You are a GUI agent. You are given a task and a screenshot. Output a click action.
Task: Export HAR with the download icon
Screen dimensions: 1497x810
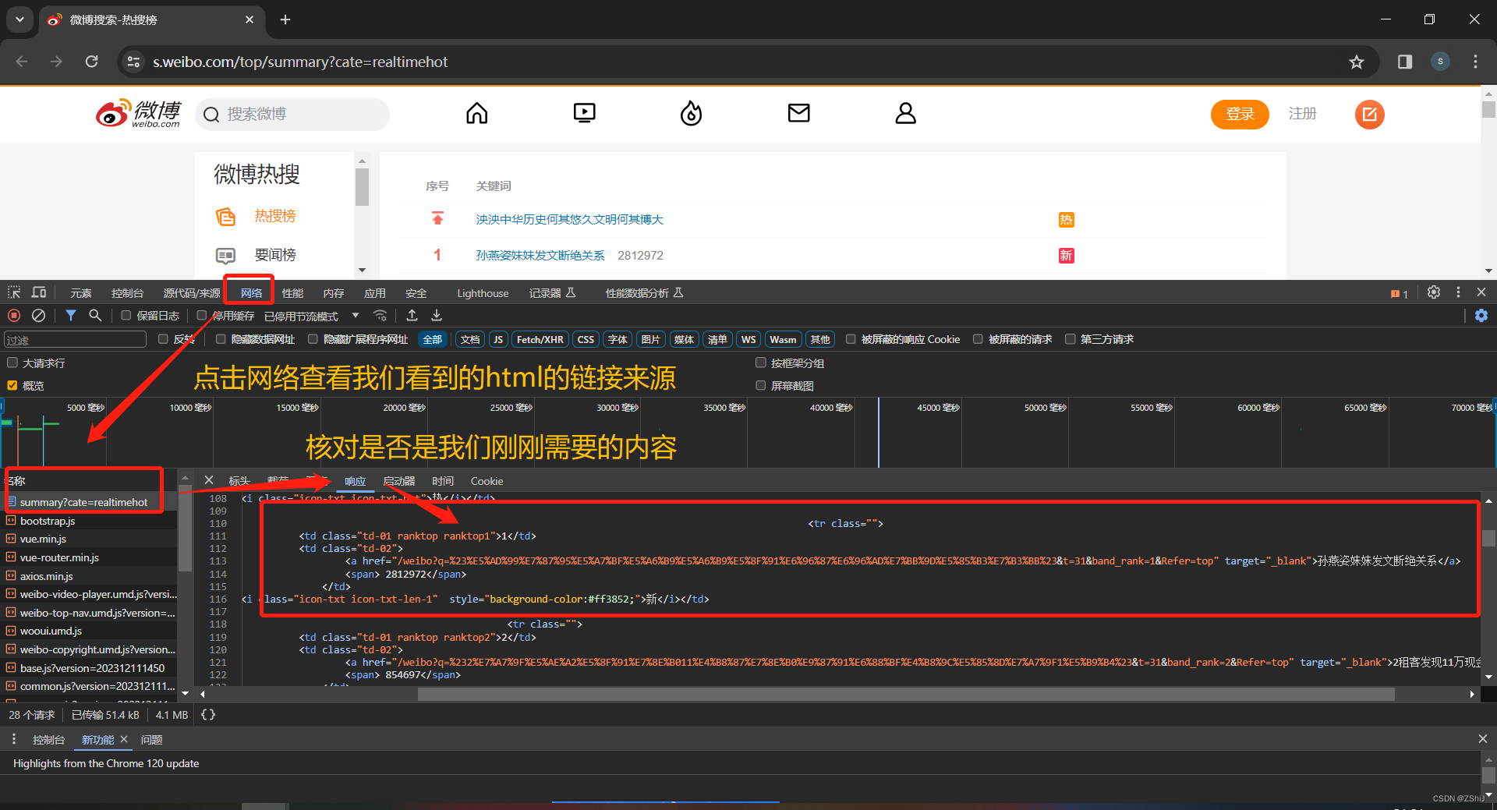pyautogui.click(x=437, y=316)
